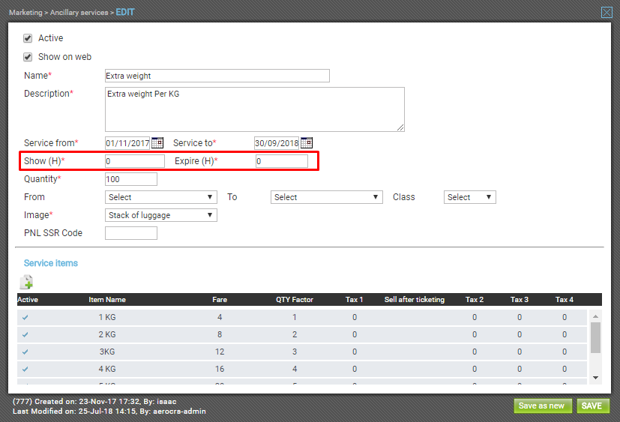Click the Tax 2 column header
The height and width of the screenshot is (422, 620).
pos(475,300)
